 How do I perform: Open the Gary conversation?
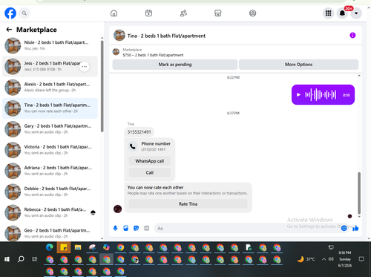pyautogui.click(x=50, y=129)
